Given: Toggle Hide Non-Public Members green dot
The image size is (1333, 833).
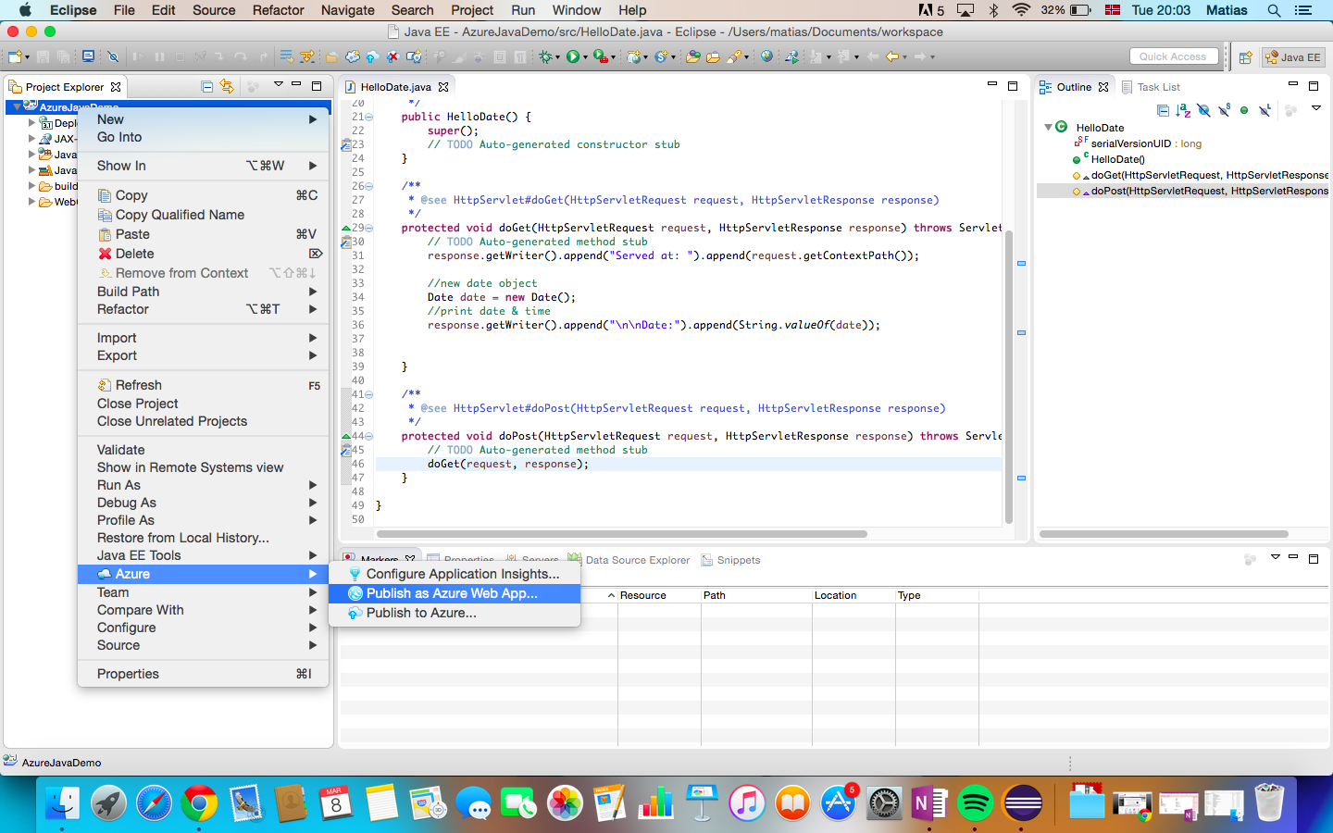Looking at the screenshot, I should click(x=1244, y=110).
